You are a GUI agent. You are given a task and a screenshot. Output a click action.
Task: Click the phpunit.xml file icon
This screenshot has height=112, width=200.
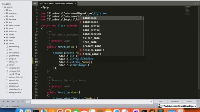(x=7, y=83)
